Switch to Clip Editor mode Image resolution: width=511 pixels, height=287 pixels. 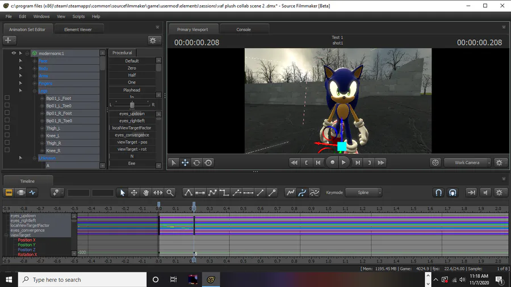coord(9,193)
